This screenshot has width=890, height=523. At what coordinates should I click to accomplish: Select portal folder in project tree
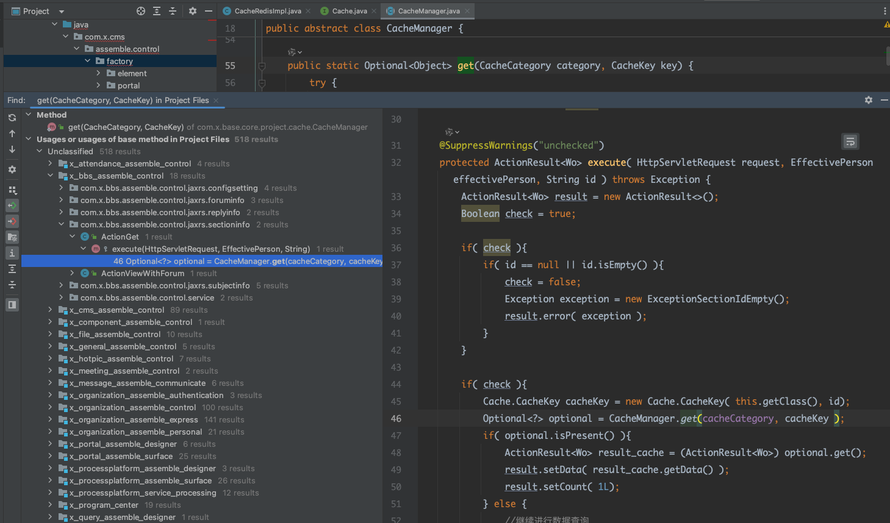pyautogui.click(x=128, y=85)
